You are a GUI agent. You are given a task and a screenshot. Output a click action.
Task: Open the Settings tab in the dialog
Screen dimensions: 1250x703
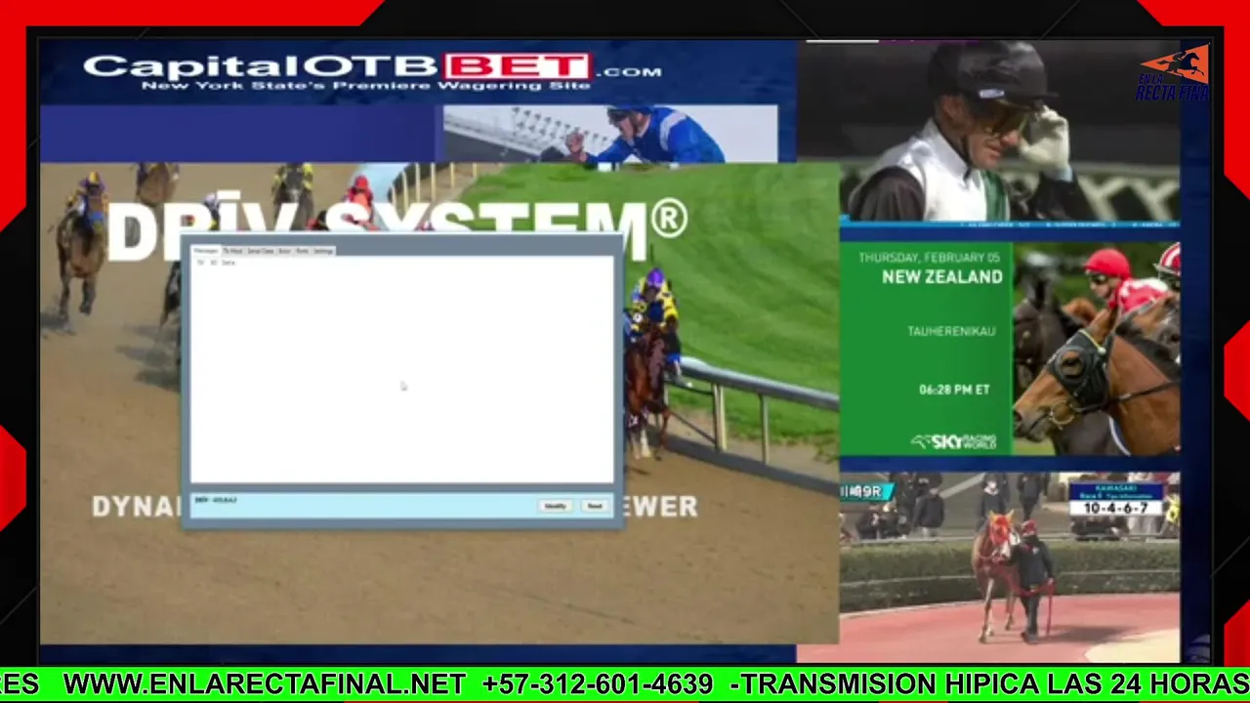tap(323, 251)
